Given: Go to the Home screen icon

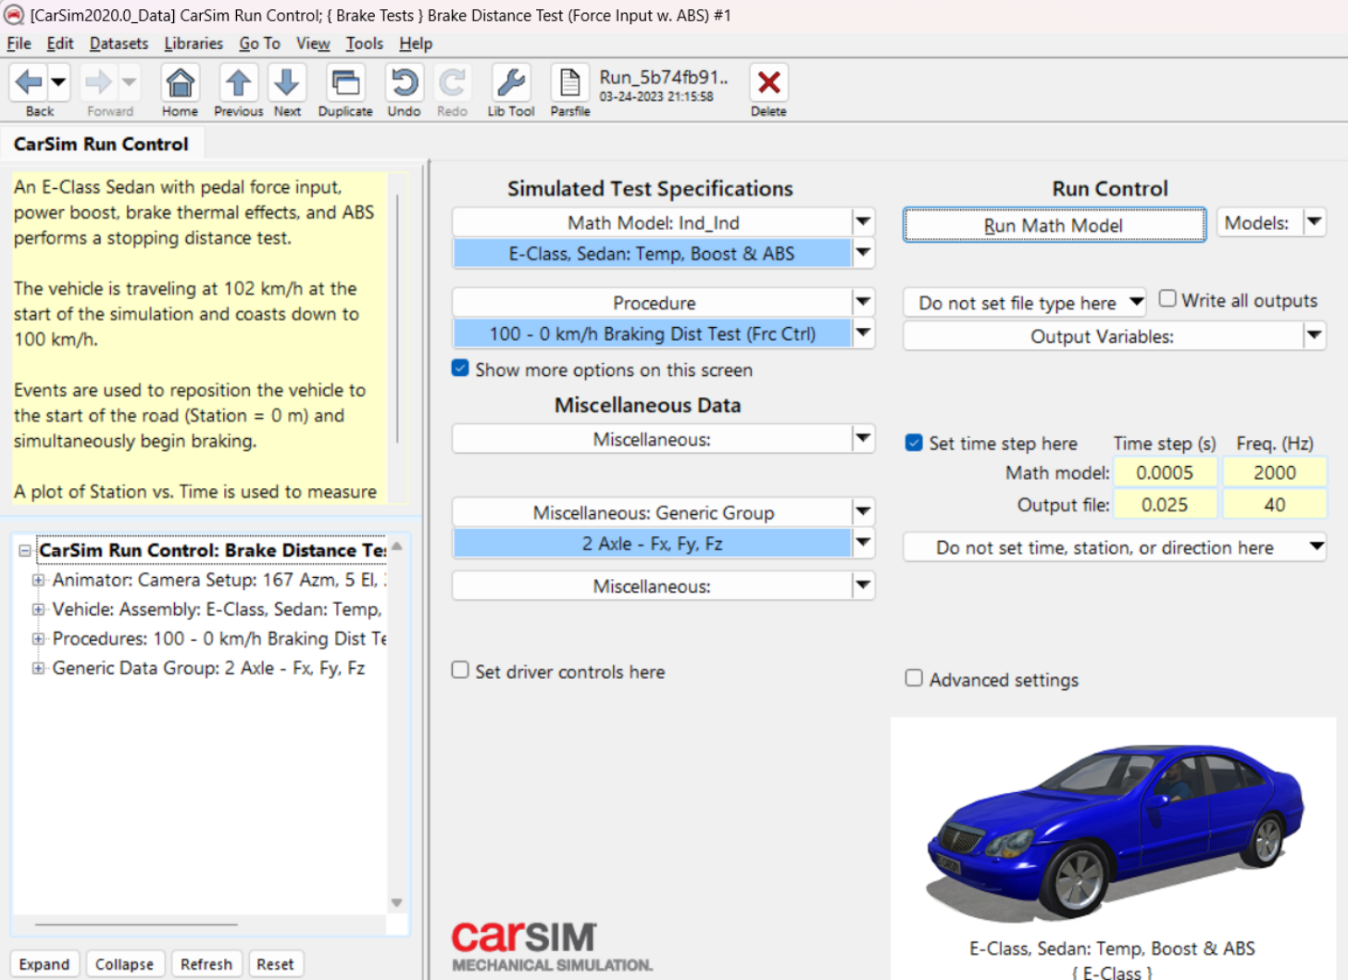Looking at the screenshot, I should click(x=180, y=83).
